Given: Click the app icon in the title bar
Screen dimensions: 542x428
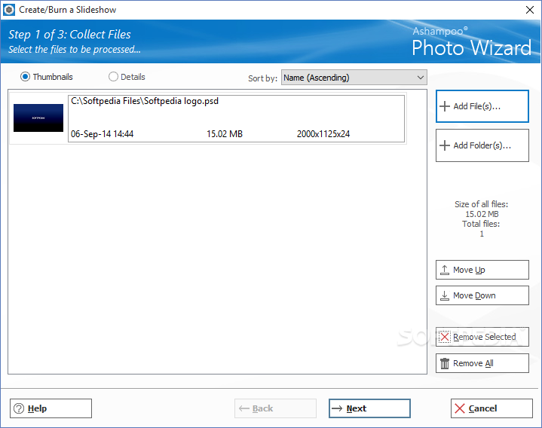Looking at the screenshot, I should 9,10.
